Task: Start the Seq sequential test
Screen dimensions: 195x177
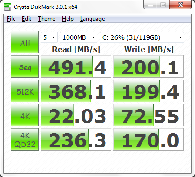Action: (25, 66)
